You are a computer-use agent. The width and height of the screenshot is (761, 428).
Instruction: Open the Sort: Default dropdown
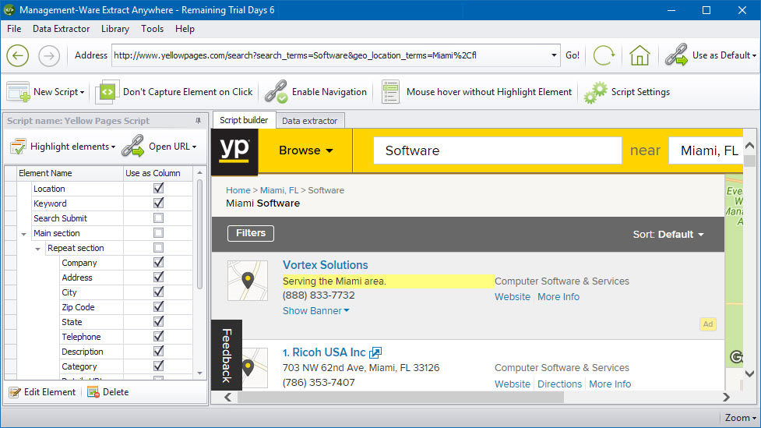[668, 234]
